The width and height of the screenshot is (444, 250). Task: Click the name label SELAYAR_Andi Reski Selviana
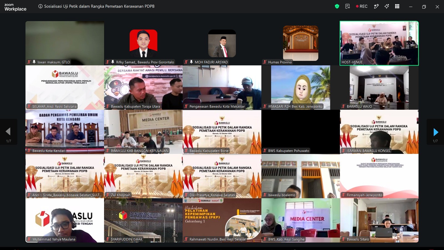coord(54,106)
